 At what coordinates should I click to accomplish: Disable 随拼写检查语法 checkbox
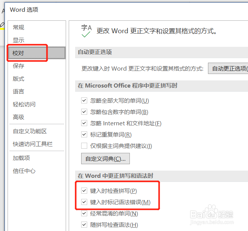tap(84, 225)
